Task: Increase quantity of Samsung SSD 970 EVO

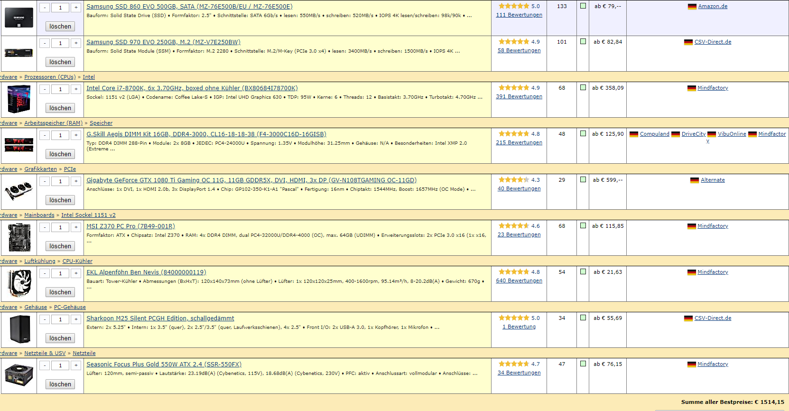Action: [76, 43]
